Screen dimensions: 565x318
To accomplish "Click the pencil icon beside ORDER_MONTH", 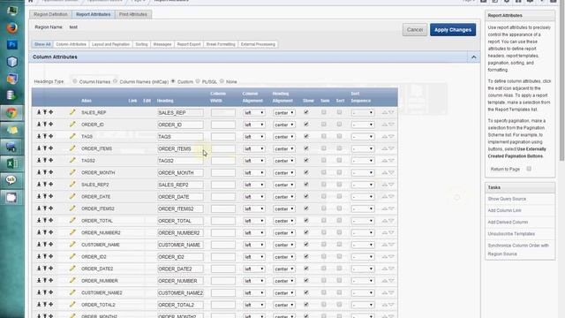I will tap(72, 172).
